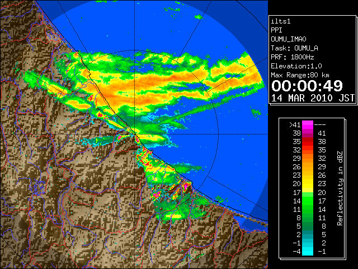The height and width of the screenshot is (269, 358).
Task: Click the '20' value left of color bar
Action: click(x=297, y=184)
